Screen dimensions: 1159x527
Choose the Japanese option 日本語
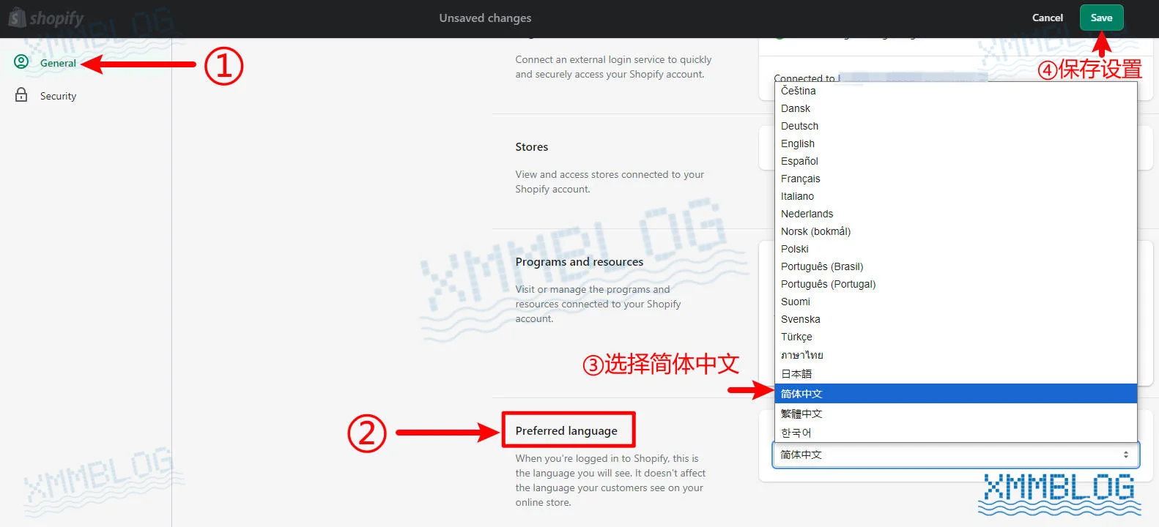[x=955, y=373]
